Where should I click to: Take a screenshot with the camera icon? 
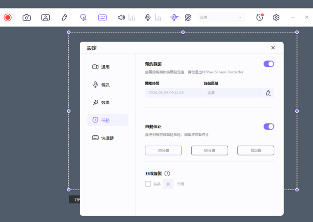(x=27, y=17)
